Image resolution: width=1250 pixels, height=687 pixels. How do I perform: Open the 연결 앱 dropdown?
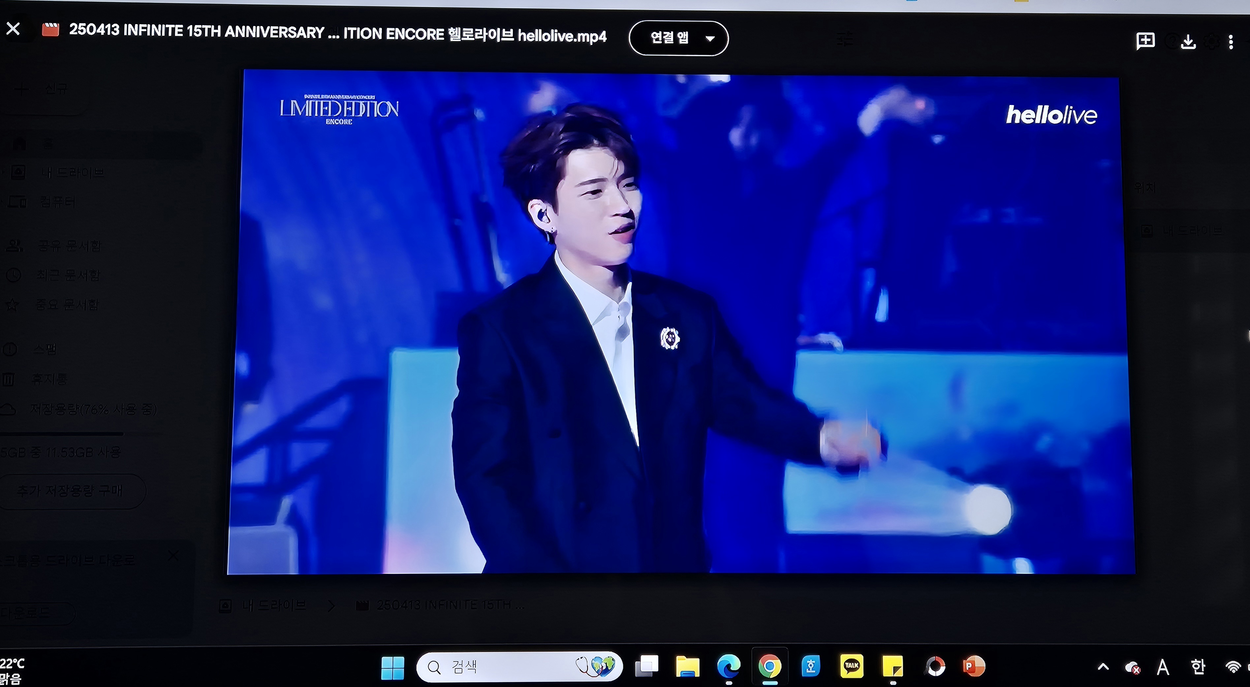click(678, 38)
